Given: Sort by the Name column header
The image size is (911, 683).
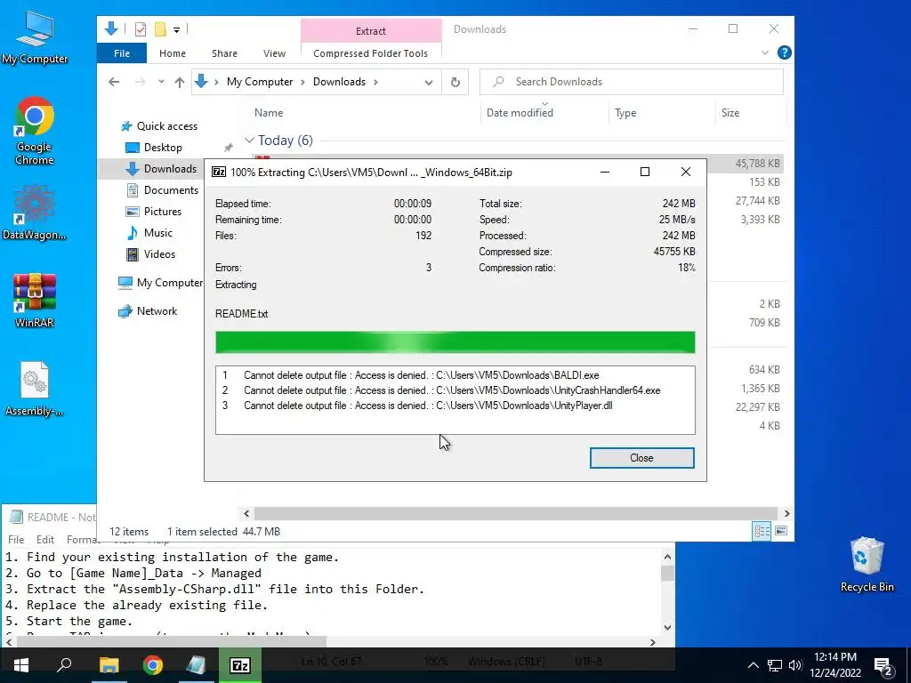Looking at the screenshot, I should [x=269, y=113].
